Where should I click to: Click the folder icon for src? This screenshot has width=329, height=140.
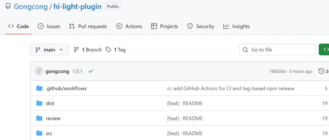point(39,133)
